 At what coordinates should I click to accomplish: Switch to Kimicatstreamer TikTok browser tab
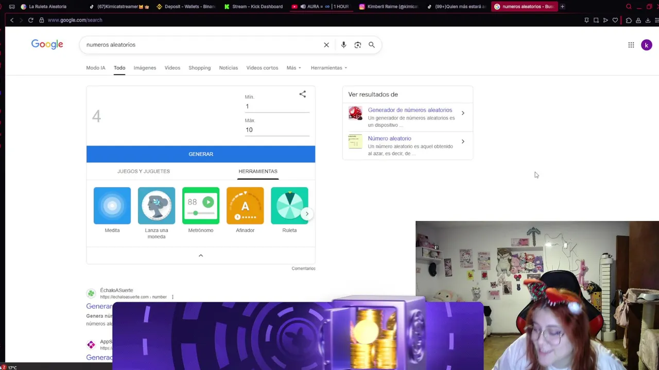118,7
